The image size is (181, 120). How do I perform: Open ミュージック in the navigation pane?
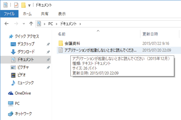(26, 83)
